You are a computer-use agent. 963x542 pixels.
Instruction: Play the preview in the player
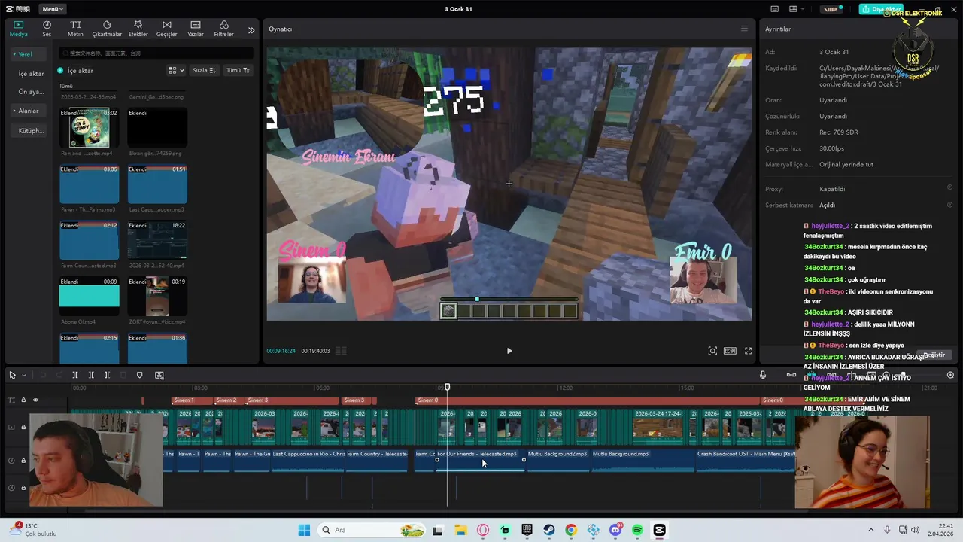point(509,351)
